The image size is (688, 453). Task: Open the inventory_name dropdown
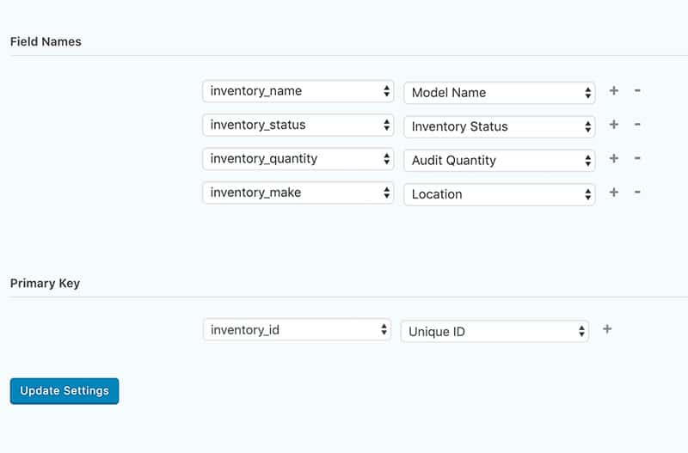[x=298, y=91]
